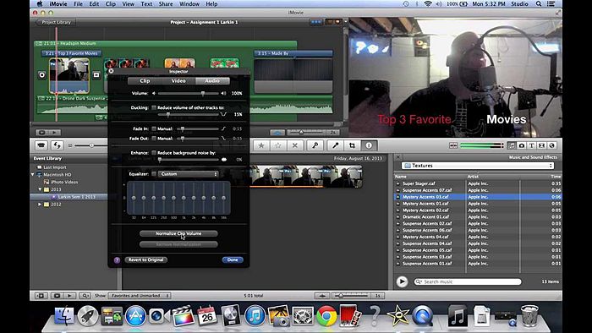The height and width of the screenshot is (333, 592).
Task: Adjust the clip Volume slider
Action: 203,93
